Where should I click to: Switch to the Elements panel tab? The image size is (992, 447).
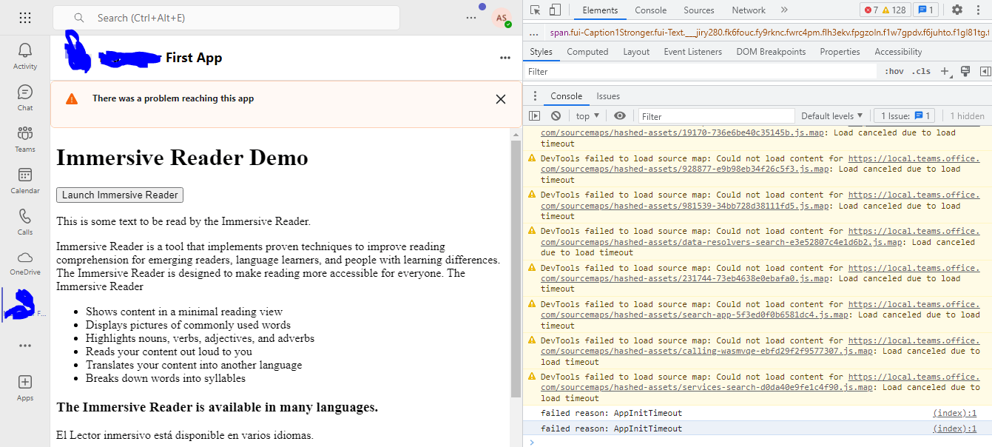600,10
